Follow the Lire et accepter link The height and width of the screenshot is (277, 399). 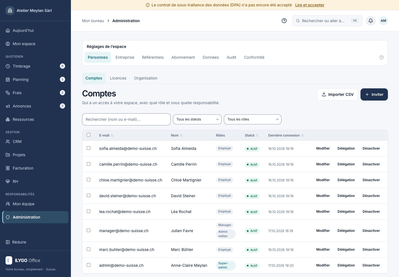point(310,5)
